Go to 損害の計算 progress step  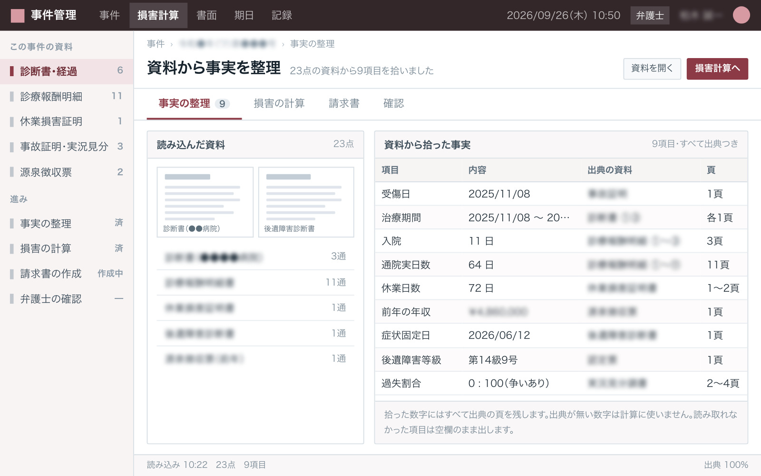(67, 248)
